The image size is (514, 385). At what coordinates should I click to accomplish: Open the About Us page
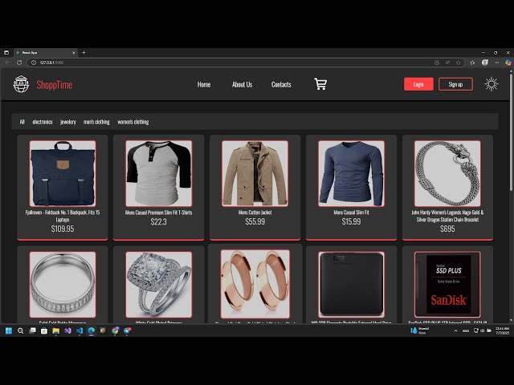tap(243, 84)
